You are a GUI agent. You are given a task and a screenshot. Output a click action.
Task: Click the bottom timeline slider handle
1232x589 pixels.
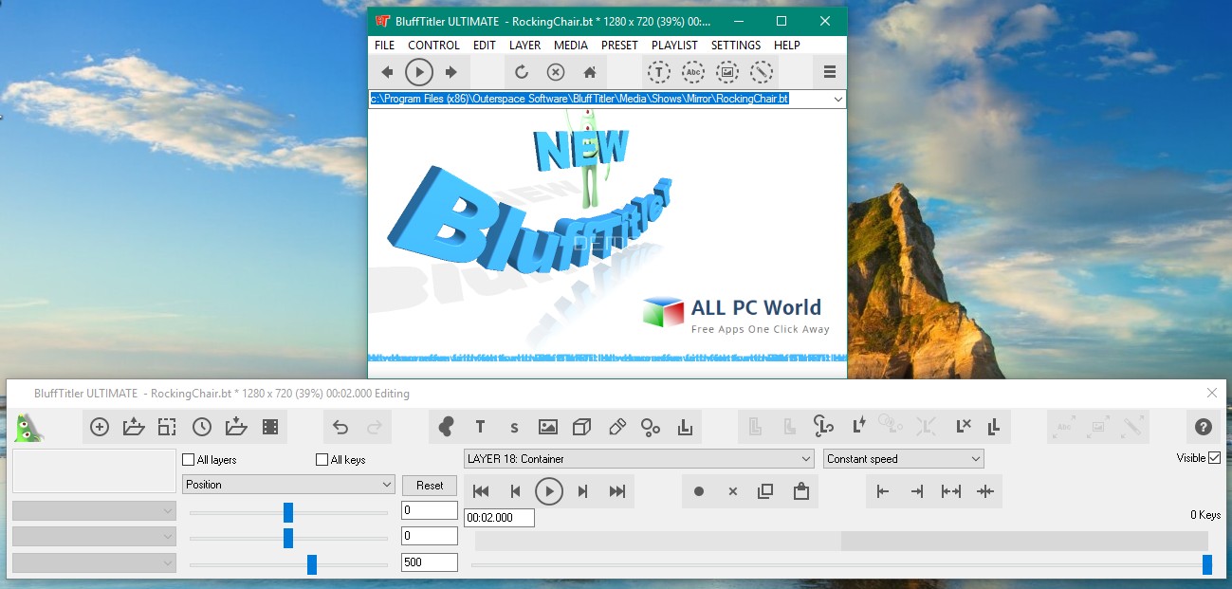pos(1207,564)
